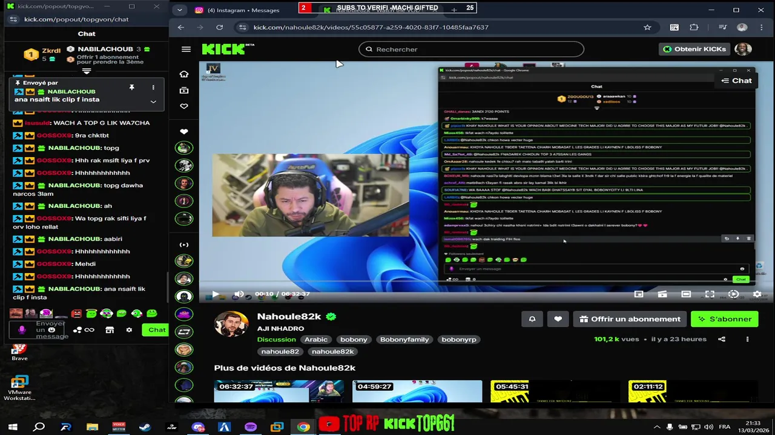
Task: Open Brave desktop shortcut
Action: click(19, 352)
